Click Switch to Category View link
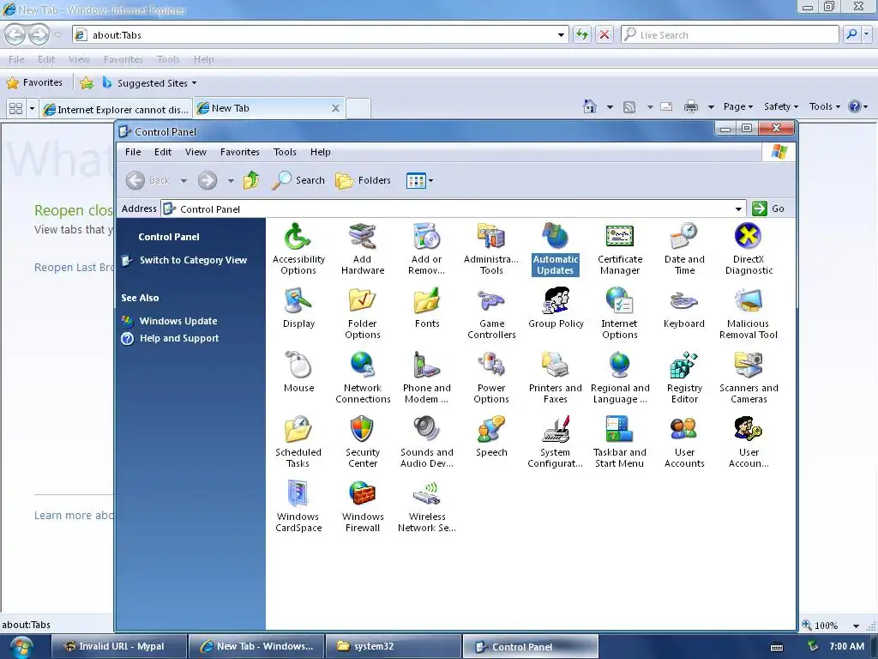The width and height of the screenshot is (878, 659). coord(193,260)
